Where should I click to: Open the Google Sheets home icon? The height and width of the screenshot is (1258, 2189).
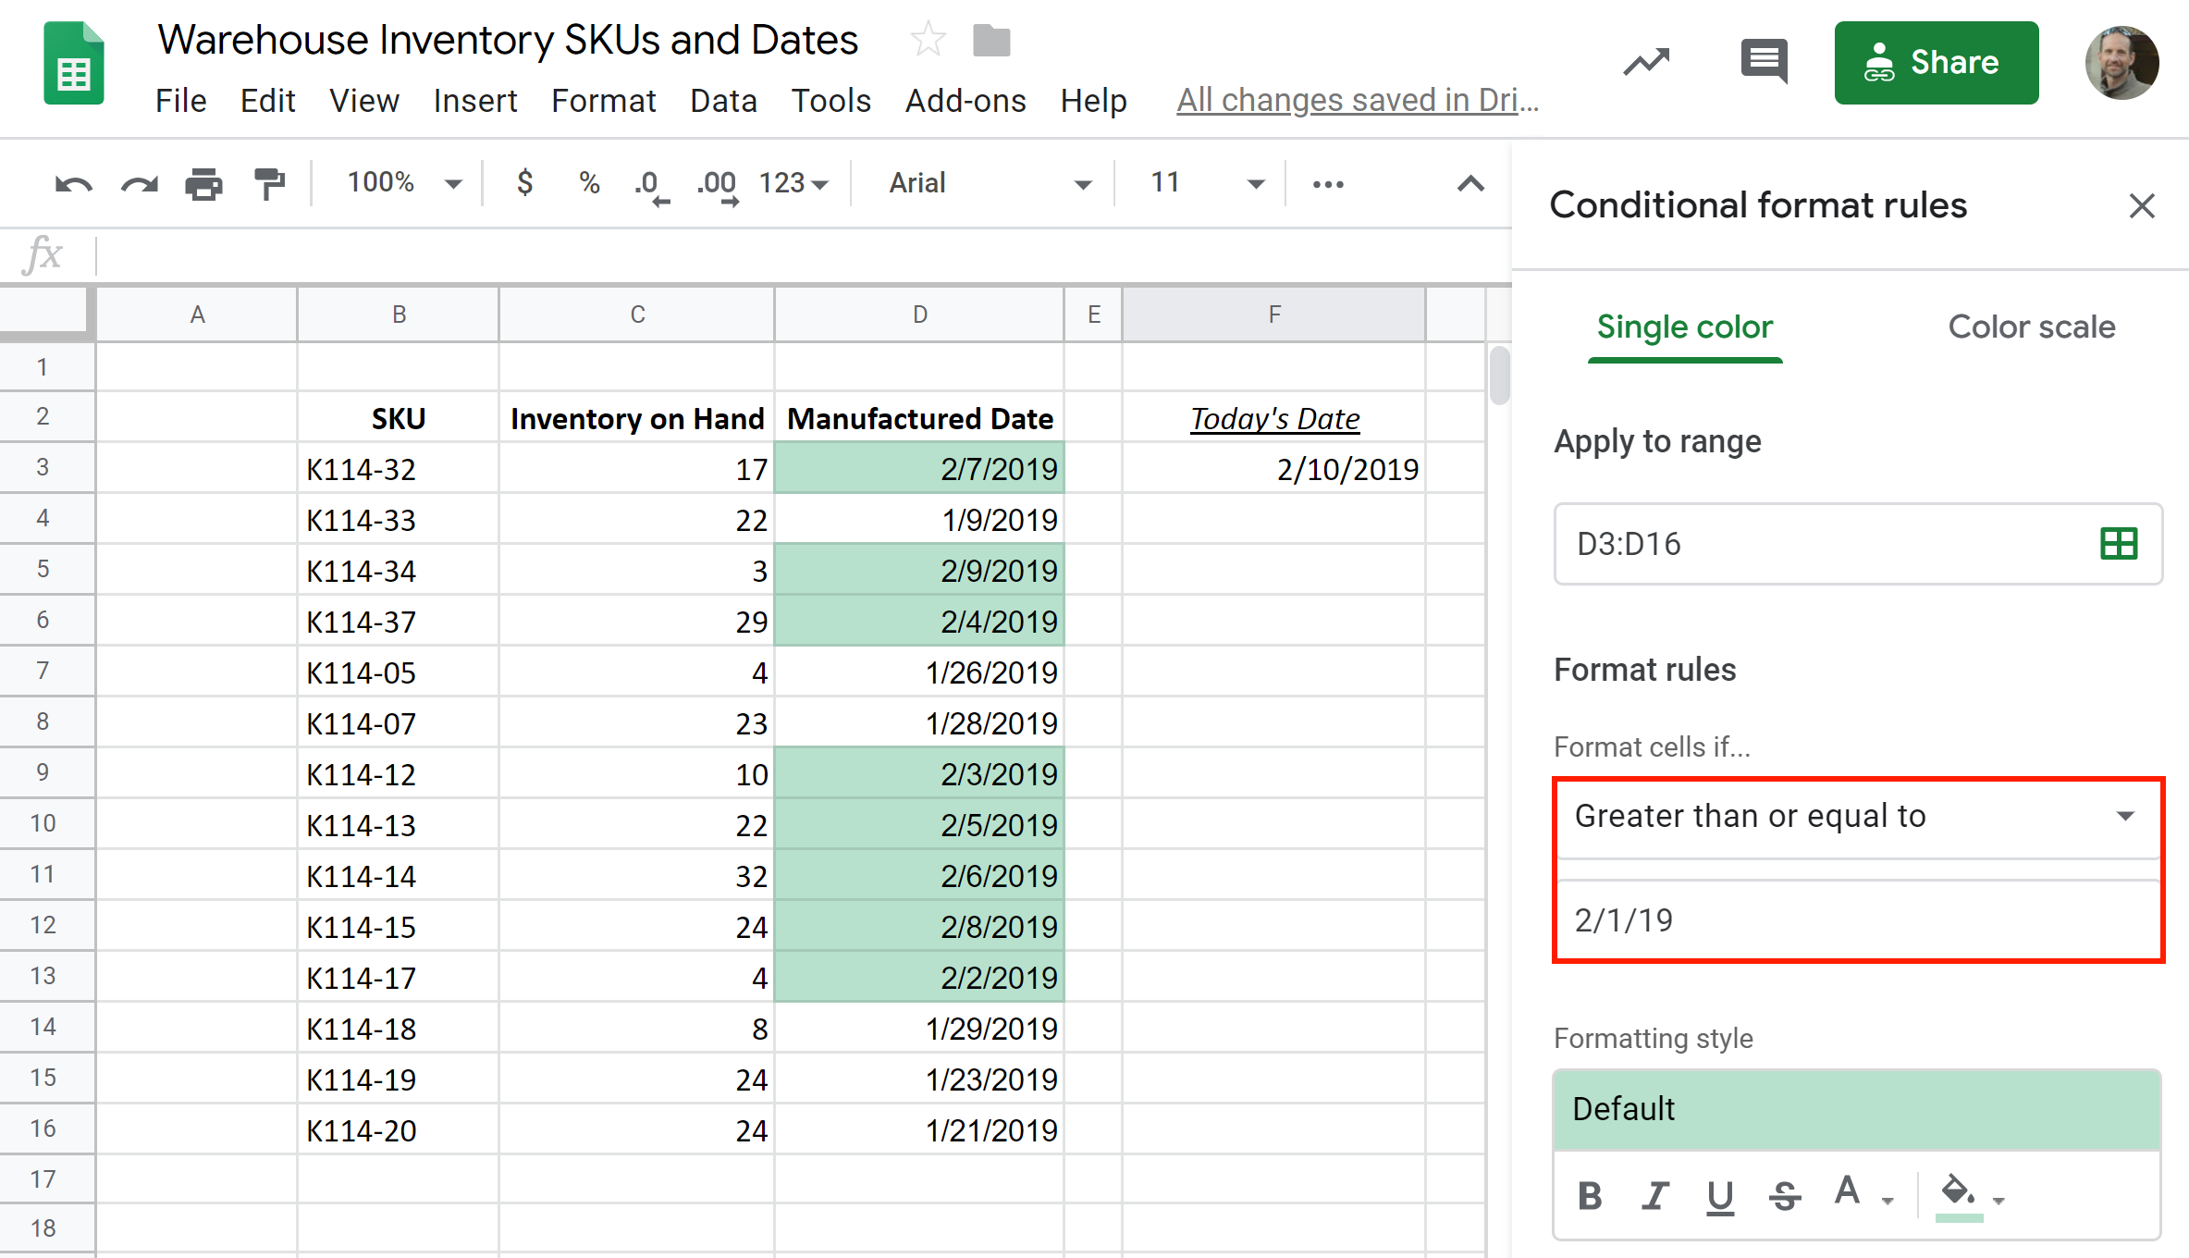click(74, 63)
